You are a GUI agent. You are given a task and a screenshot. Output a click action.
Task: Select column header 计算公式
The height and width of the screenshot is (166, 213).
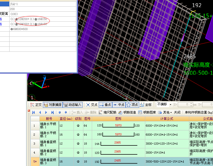pos(167,119)
